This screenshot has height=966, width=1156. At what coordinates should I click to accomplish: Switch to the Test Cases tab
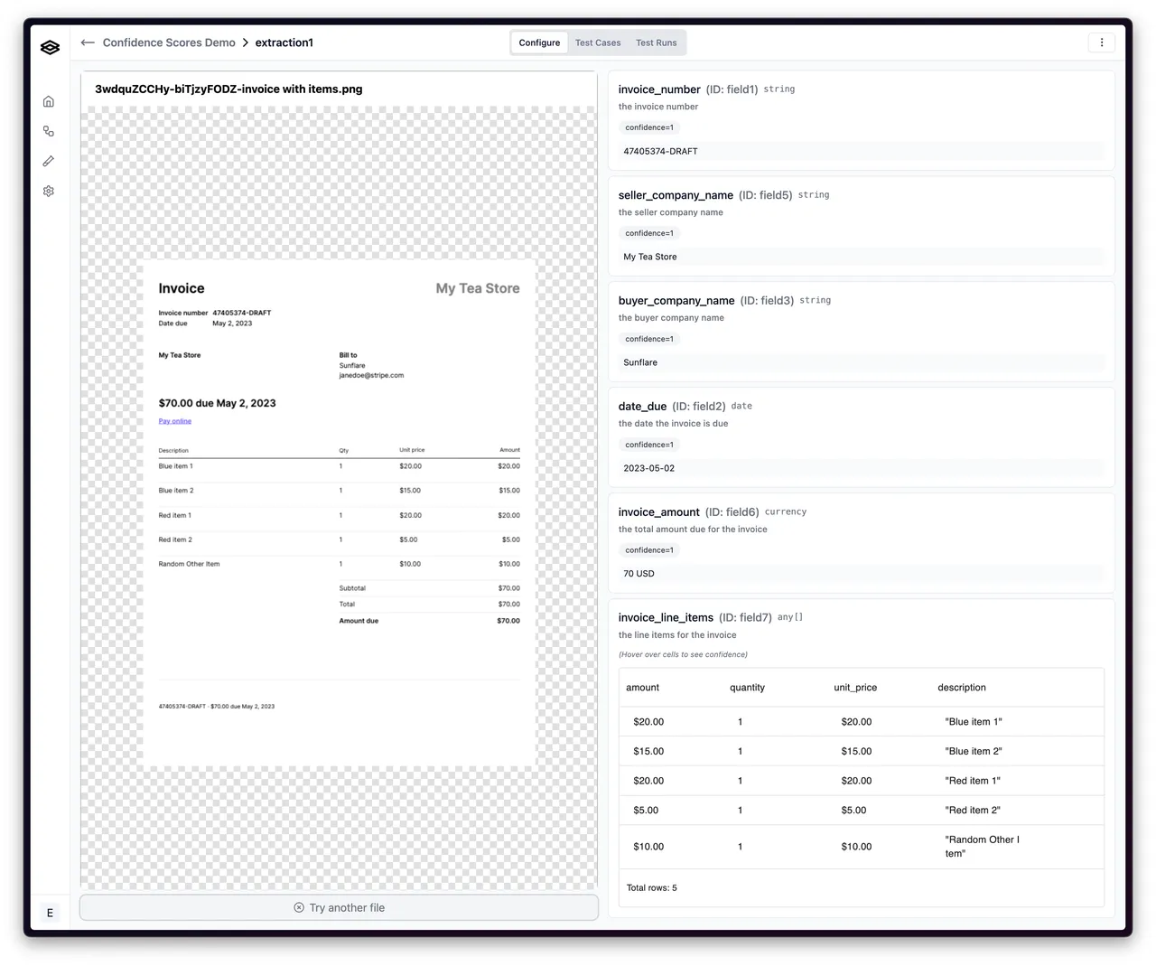click(x=598, y=42)
